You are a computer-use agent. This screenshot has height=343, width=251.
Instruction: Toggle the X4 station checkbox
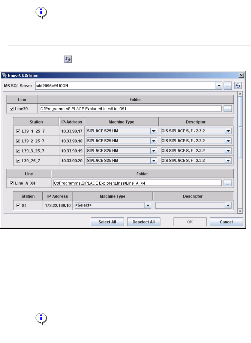point(18,205)
